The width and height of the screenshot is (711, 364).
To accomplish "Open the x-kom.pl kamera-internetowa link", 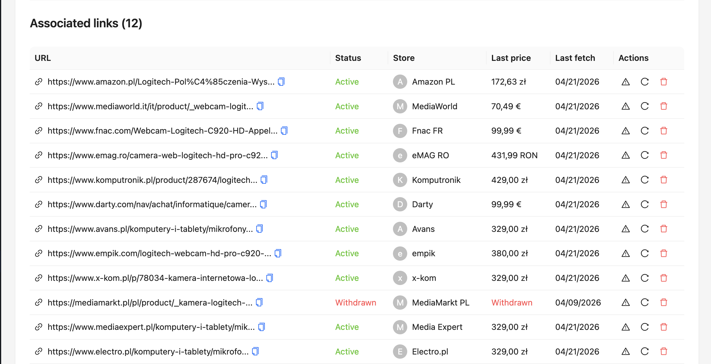I will pos(155,278).
